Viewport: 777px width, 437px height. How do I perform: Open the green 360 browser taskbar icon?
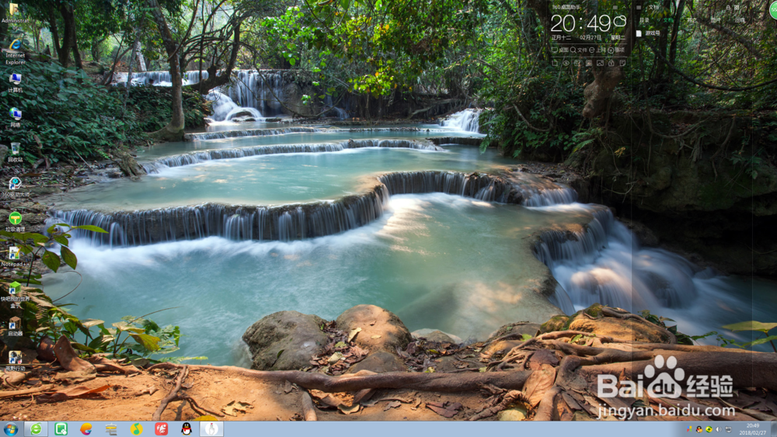pyautogui.click(x=36, y=429)
